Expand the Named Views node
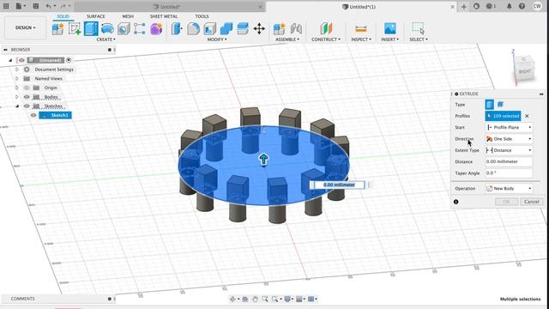Image resolution: width=549 pixels, height=309 pixels. point(16,78)
